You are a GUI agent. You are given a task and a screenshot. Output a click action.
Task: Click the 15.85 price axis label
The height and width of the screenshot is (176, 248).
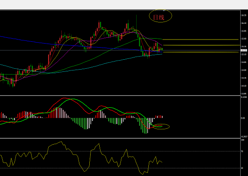click(244, 31)
